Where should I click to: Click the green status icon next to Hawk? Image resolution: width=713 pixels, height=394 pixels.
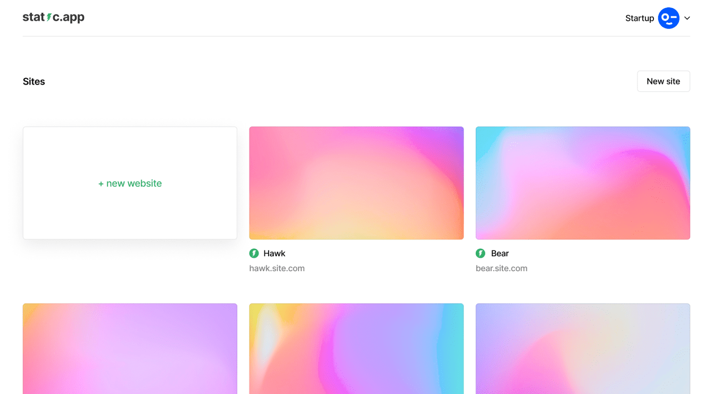[254, 253]
